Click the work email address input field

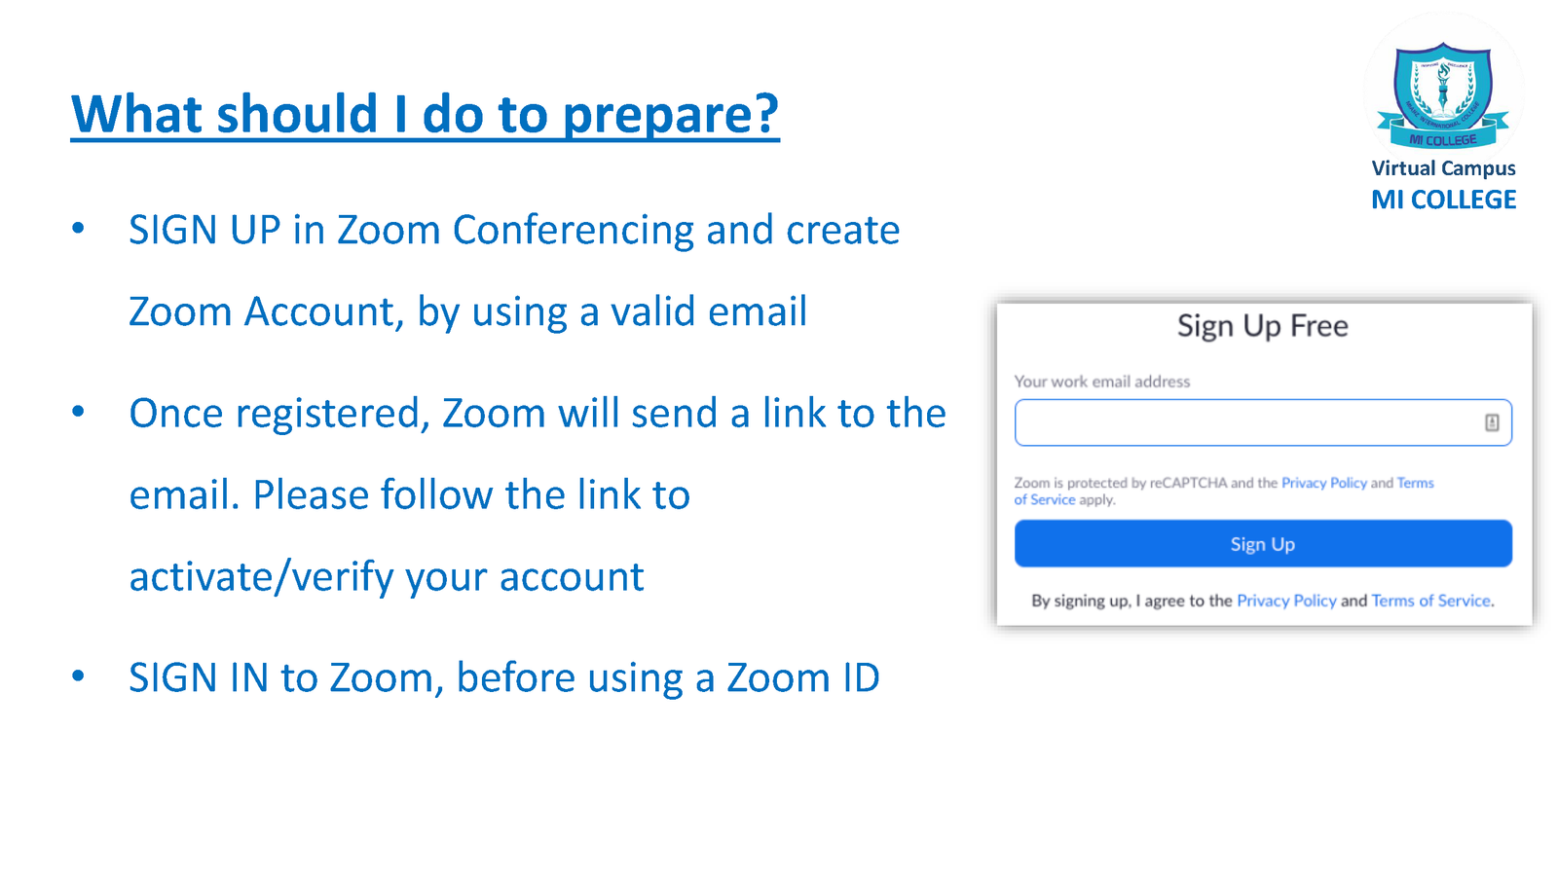point(1263,422)
